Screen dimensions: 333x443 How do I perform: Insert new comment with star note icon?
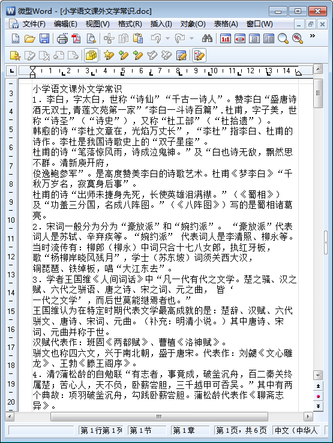click(15, 55)
